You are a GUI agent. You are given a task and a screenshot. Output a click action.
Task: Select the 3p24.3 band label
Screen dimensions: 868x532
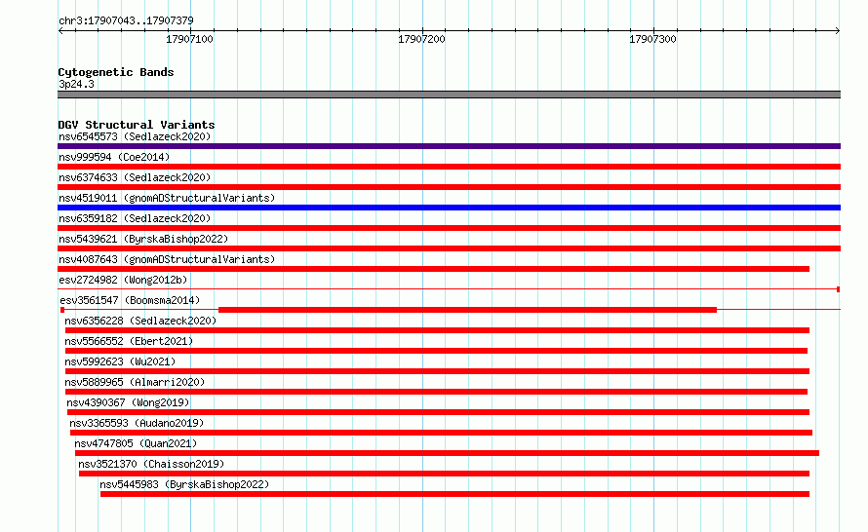[76, 84]
